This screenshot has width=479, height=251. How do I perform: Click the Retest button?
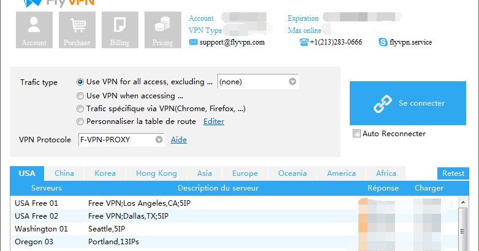coord(453,173)
